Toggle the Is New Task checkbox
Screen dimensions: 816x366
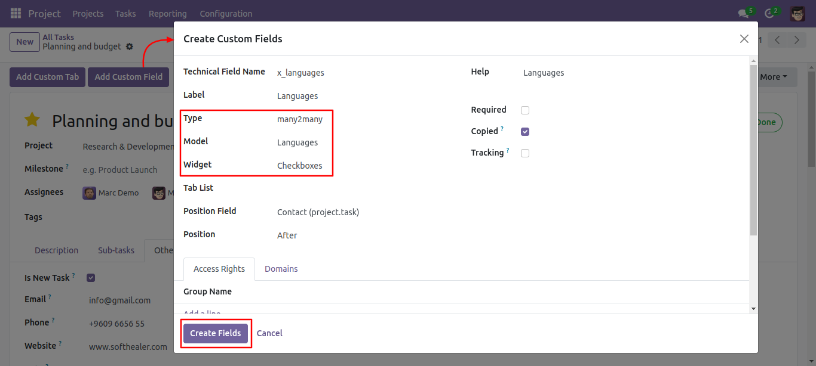tap(91, 278)
